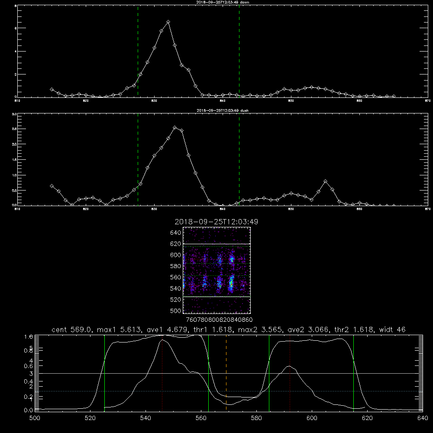Click the 540 x-axis label of bottom plot
The height and width of the screenshot is (433, 433).
click(x=145, y=418)
